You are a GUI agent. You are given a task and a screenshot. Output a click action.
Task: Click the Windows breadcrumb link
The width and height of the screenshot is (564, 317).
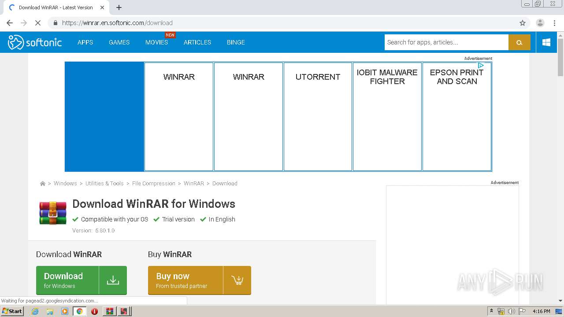[65, 184]
